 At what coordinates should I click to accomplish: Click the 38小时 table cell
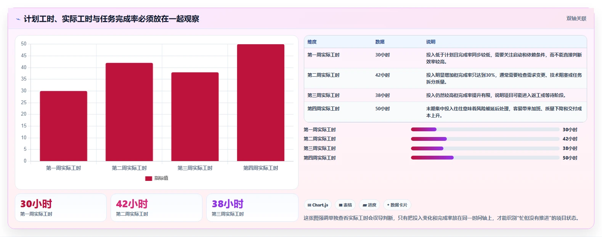click(x=382, y=95)
